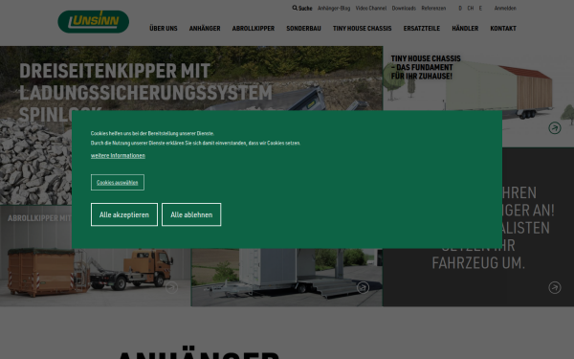Switch to E language version
This screenshot has height=359, width=574.
[x=480, y=8]
